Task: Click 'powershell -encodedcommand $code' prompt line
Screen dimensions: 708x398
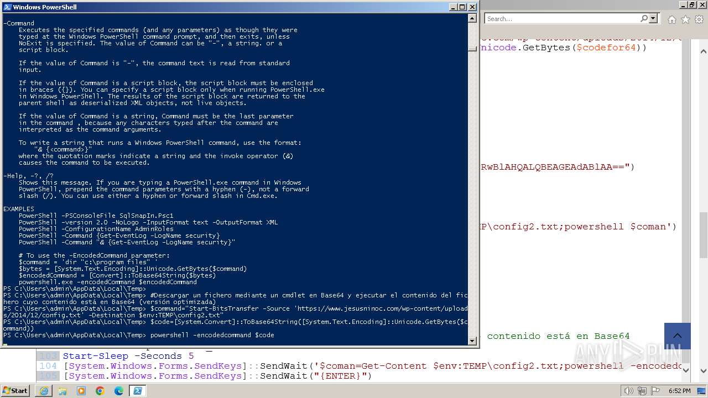Action: tap(212, 335)
